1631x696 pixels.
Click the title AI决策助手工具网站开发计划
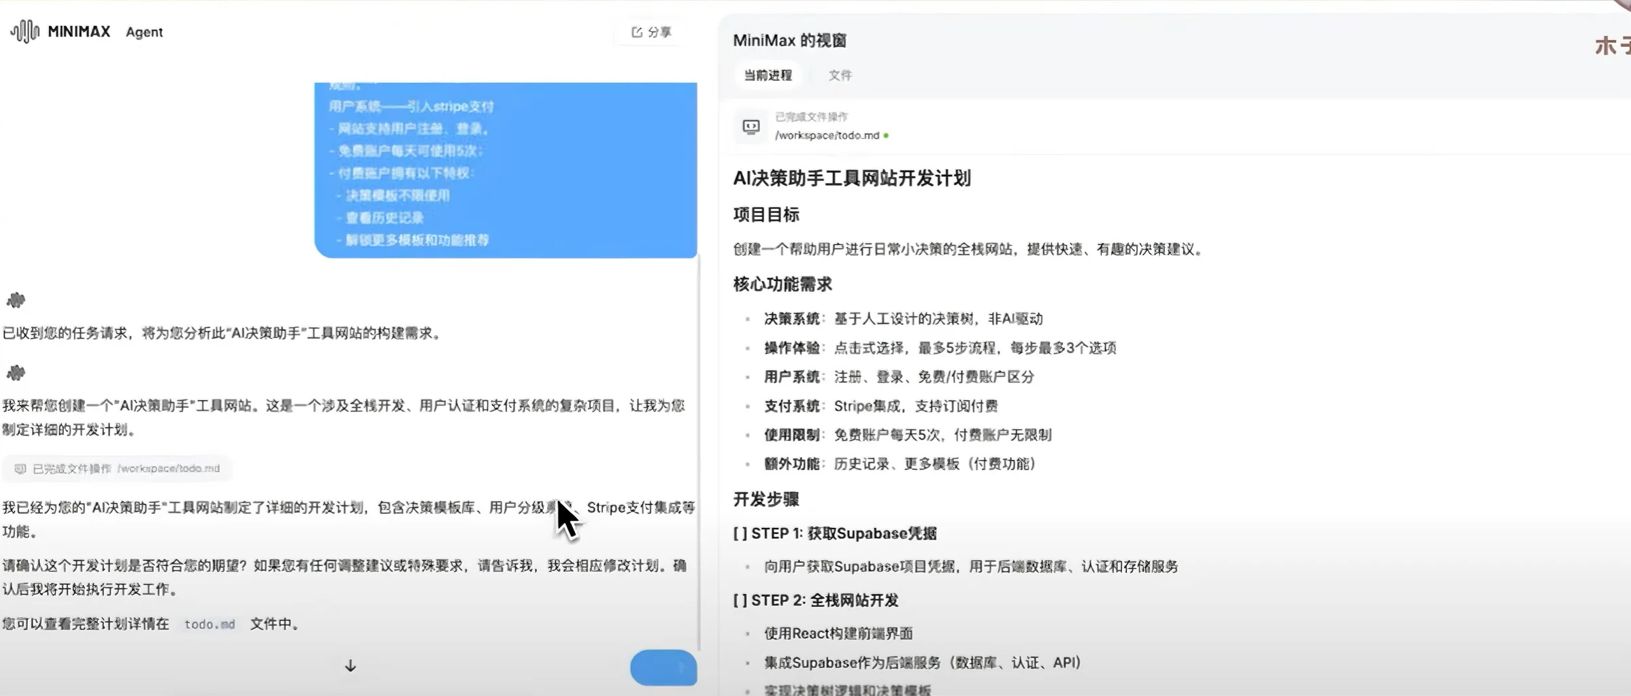pyautogui.click(x=852, y=178)
